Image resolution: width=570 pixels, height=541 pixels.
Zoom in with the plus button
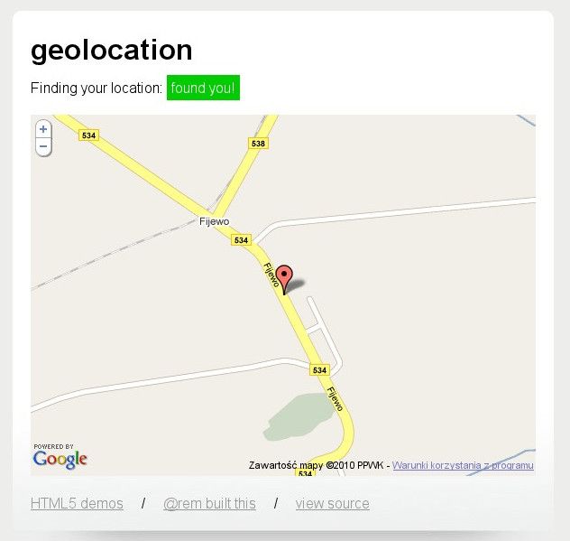point(43,129)
